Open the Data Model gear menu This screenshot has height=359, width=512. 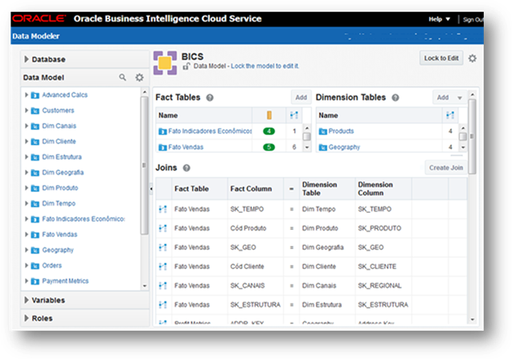(x=139, y=78)
